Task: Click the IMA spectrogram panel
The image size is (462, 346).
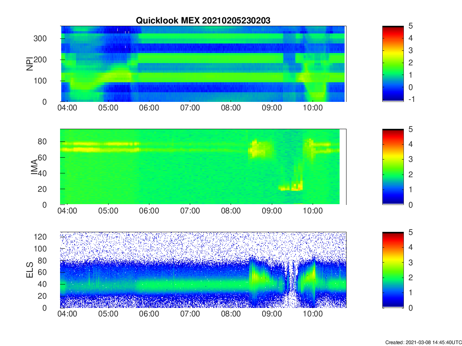Action: [203, 167]
